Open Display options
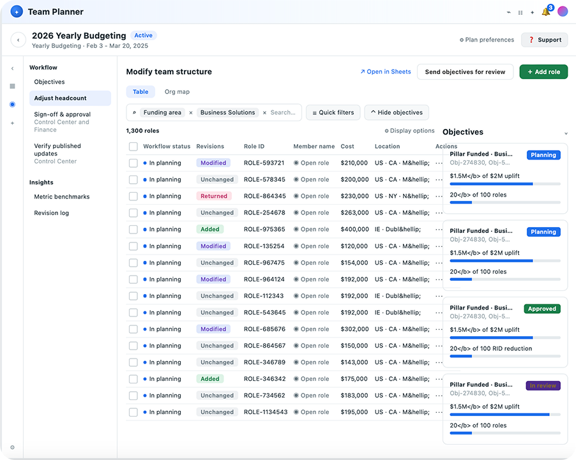The height and width of the screenshot is (460, 576). click(x=409, y=131)
